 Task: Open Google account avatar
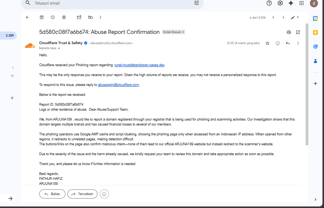314,3
